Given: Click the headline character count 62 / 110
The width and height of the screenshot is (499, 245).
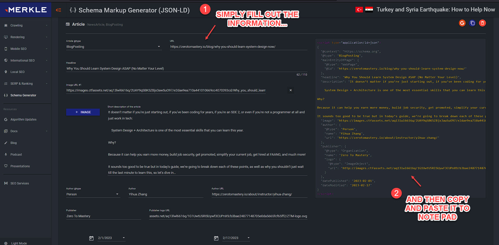Looking at the screenshot, I should (x=302, y=75).
